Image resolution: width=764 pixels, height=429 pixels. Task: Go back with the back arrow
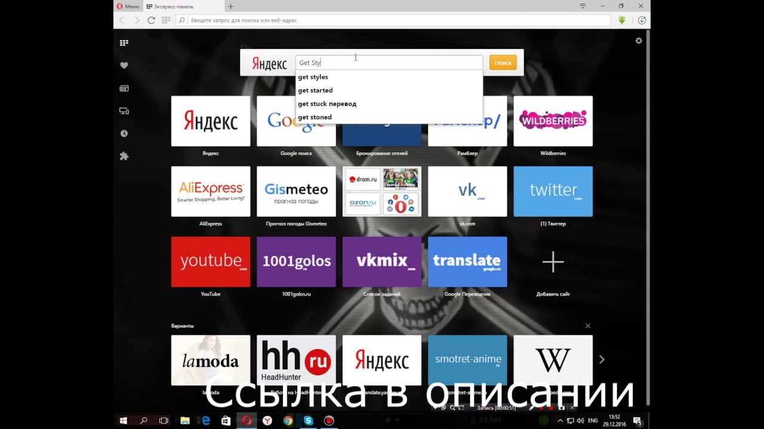click(122, 20)
